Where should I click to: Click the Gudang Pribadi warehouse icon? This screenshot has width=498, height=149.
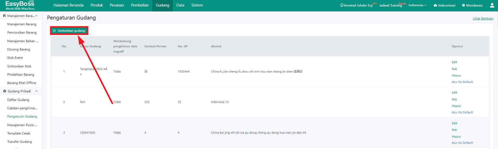click(x=4, y=91)
